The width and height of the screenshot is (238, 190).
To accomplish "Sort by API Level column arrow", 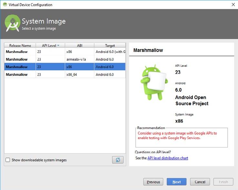I will point(58,45).
